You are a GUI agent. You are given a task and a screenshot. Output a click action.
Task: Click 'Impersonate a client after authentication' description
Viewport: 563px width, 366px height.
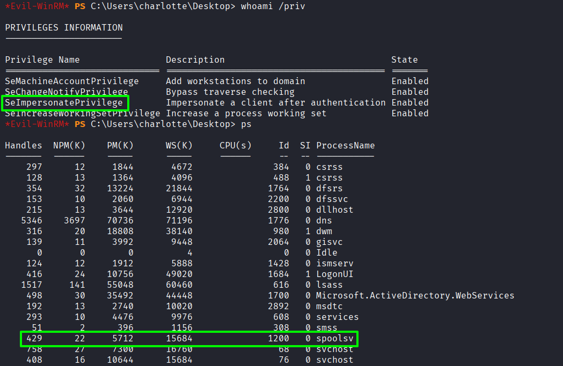point(275,102)
